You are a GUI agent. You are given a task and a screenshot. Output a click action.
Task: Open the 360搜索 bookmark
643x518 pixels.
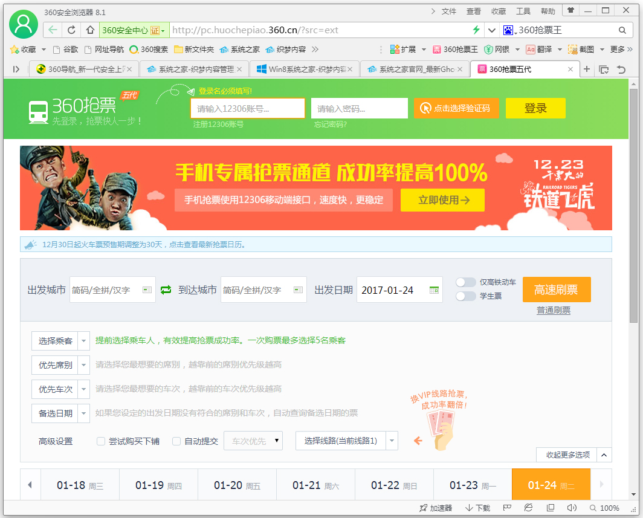tap(149, 50)
